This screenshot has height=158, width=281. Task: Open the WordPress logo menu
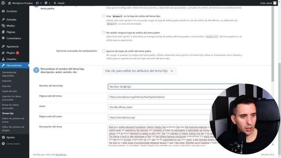click(3, 3)
